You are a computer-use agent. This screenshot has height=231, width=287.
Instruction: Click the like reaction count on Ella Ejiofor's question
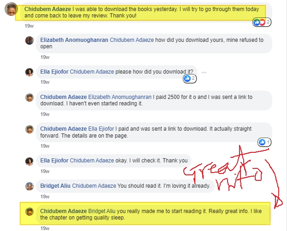[x=190, y=79]
